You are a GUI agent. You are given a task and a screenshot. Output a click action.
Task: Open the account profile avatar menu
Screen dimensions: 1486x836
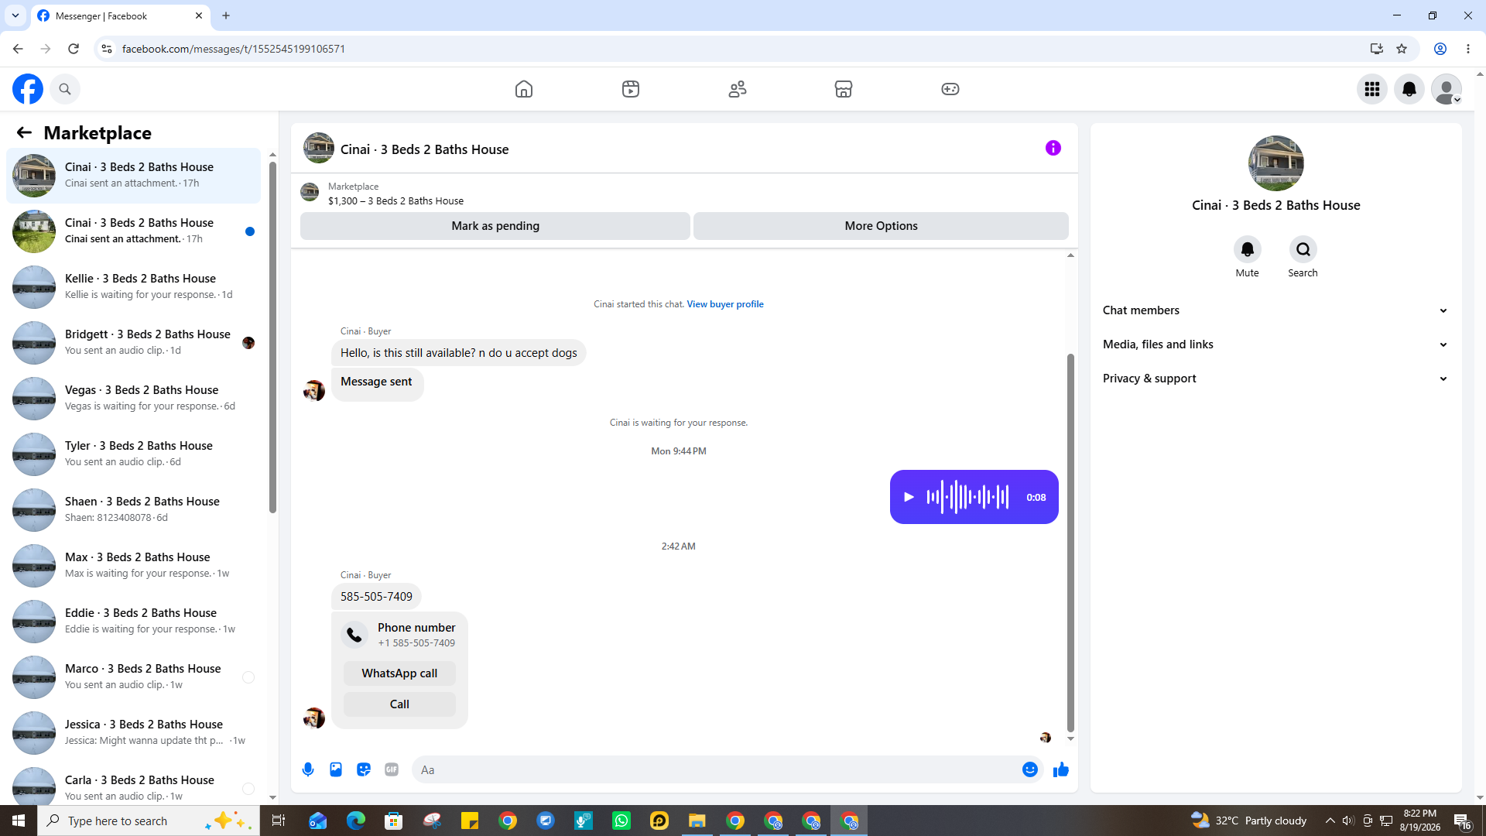click(1447, 89)
